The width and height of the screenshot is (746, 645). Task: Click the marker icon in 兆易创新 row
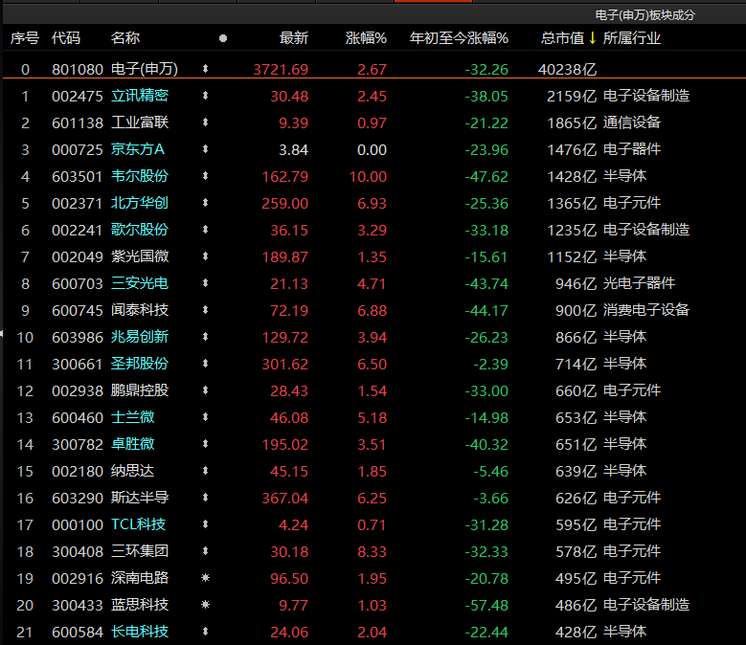point(205,337)
